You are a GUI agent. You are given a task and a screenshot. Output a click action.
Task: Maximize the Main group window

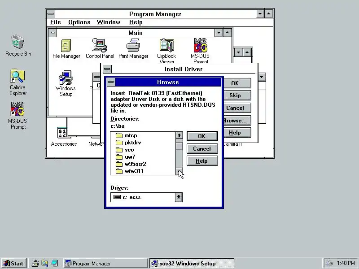click(x=227, y=33)
